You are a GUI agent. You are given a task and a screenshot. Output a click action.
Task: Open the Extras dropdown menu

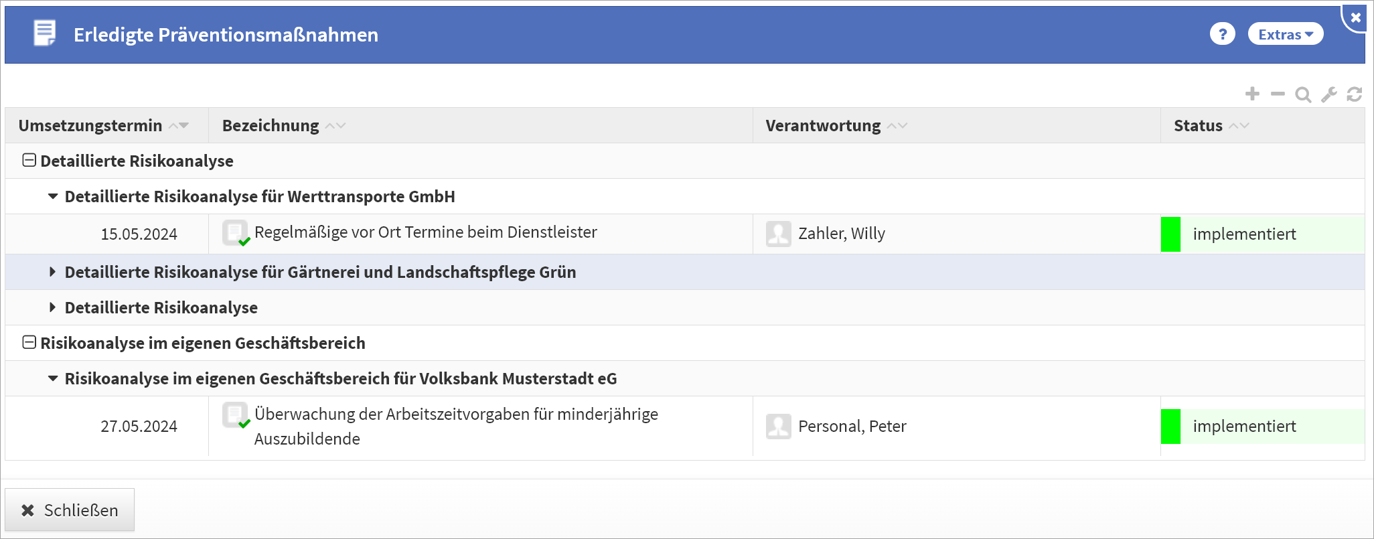click(1285, 34)
